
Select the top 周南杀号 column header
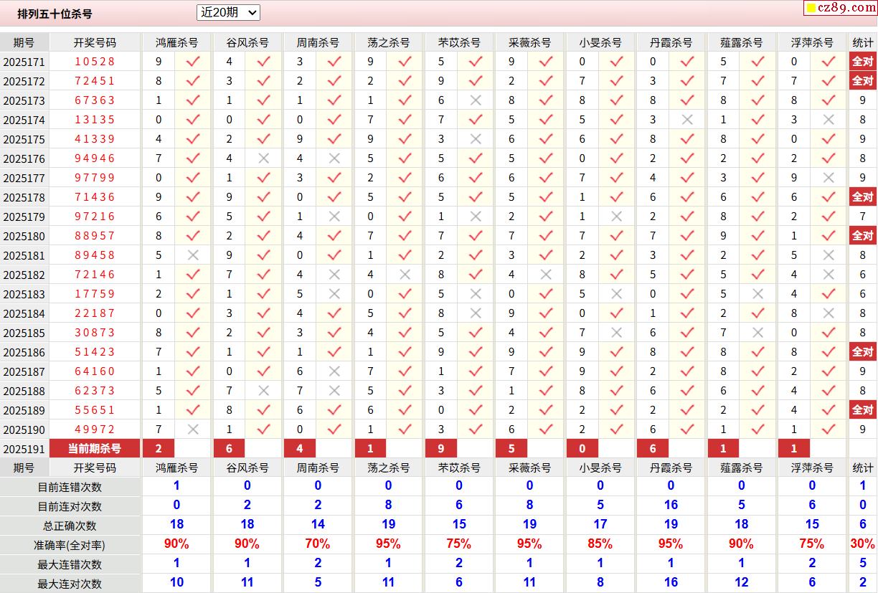pyautogui.click(x=318, y=42)
